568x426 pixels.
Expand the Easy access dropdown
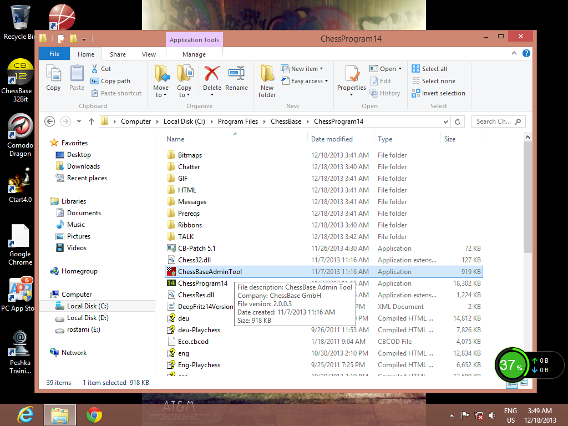pyautogui.click(x=305, y=81)
